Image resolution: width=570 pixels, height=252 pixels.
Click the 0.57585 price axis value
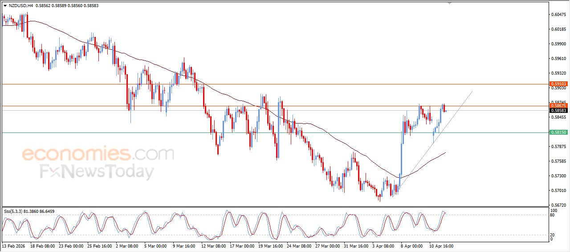(558, 161)
